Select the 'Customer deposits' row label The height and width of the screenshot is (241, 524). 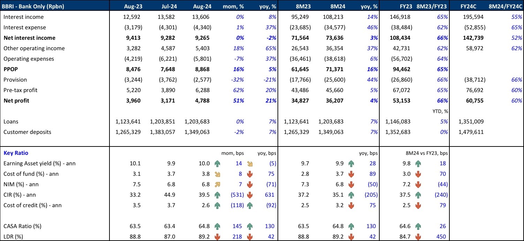(x=27, y=132)
